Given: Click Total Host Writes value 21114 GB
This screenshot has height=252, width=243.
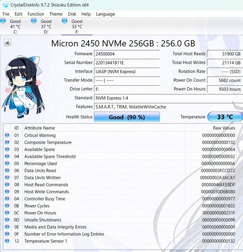Looking at the screenshot, I should [225, 63].
